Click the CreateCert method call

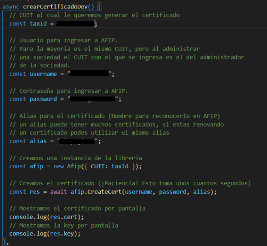click(105, 192)
